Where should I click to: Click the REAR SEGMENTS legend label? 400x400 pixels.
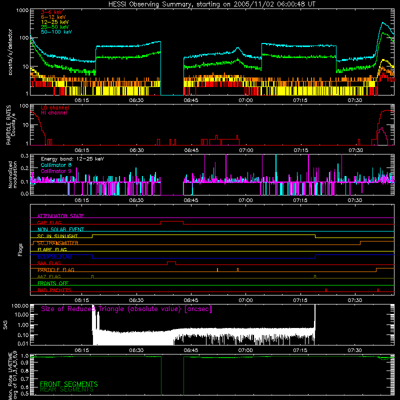pos(66,389)
